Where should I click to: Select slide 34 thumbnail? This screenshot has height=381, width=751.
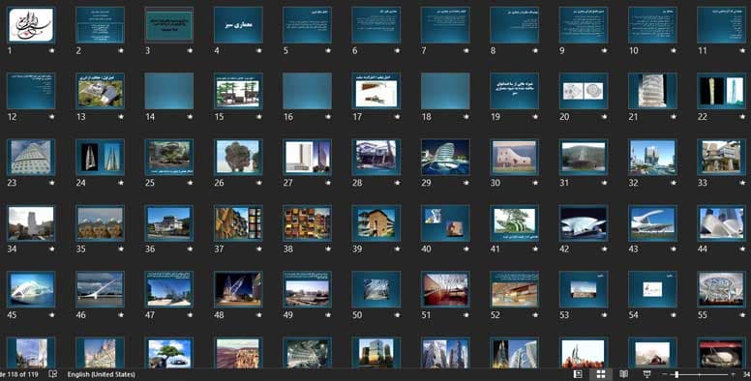tap(31, 223)
